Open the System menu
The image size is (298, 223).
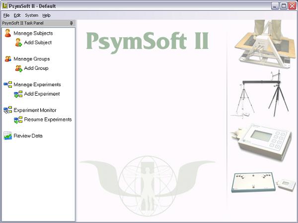[x=32, y=15]
